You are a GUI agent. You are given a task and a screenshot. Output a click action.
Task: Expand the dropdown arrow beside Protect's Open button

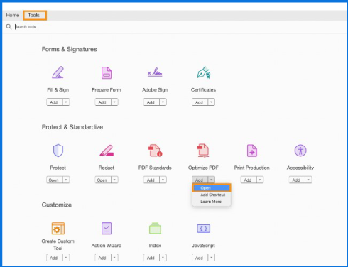66,180
